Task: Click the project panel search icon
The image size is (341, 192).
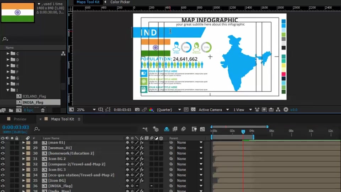Action: (x=5, y=39)
